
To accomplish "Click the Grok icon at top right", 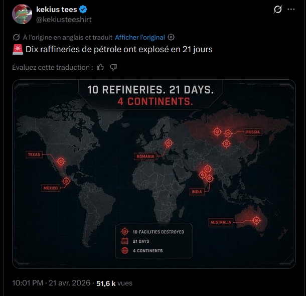I will [x=277, y=9].
